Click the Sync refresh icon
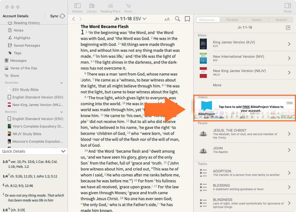Viewport: 296px width, 212px height. coord(62,16)
